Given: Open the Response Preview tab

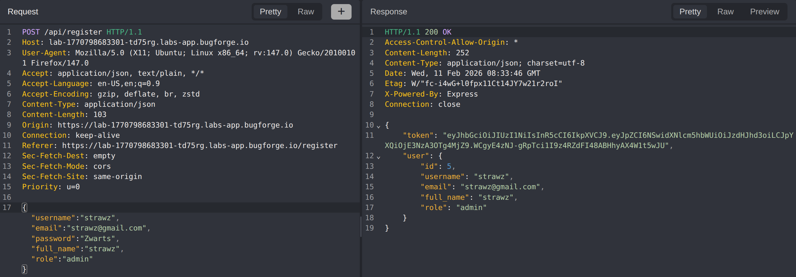Looking at the screenshot, I should point(764,12).
